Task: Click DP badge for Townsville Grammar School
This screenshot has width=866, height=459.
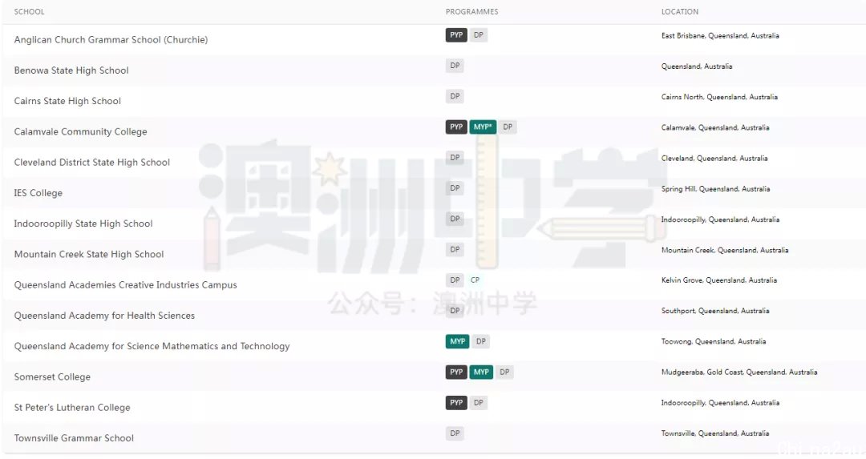Action: (455, 433)
